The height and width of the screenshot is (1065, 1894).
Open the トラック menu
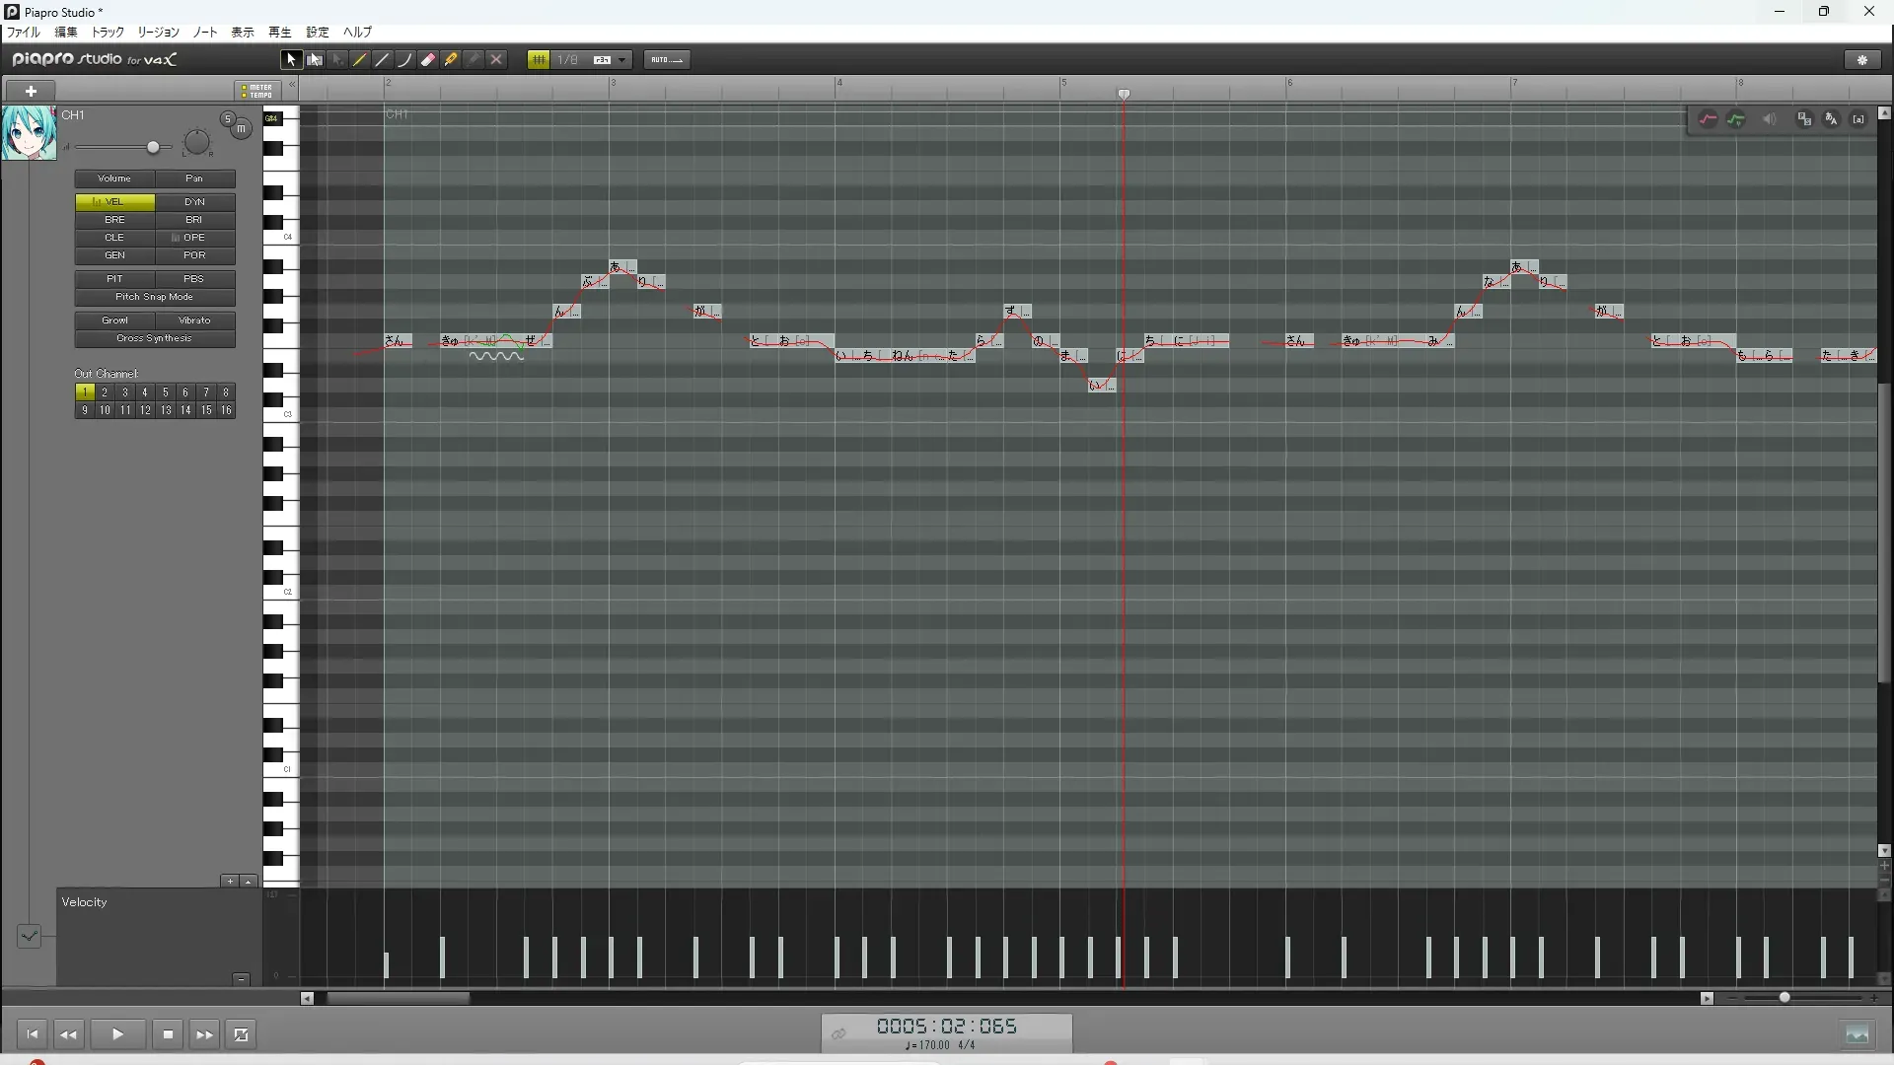tap(108, 33)
